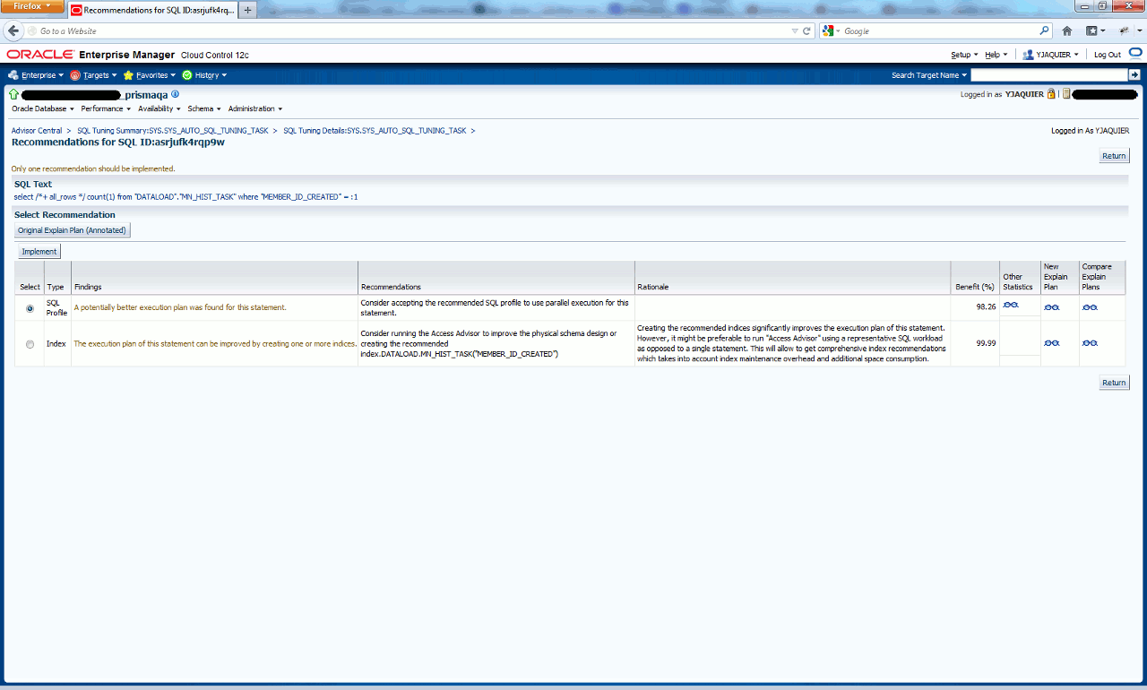Click the Firefox back button
The width and height of the screenshot is (1147, 690).
pyautogui.click(x=13, y=30)
